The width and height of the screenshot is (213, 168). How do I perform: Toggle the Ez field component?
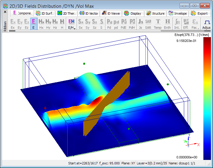point(27,24)
